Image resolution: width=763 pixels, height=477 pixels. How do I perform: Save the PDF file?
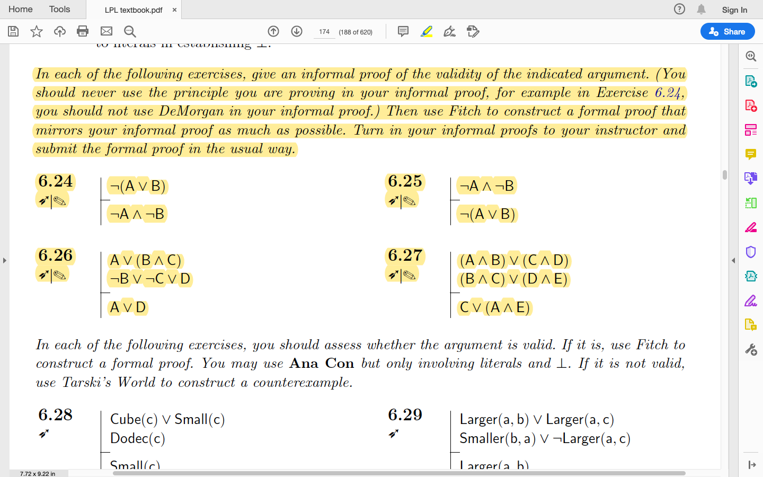click(x=13, y=31)
